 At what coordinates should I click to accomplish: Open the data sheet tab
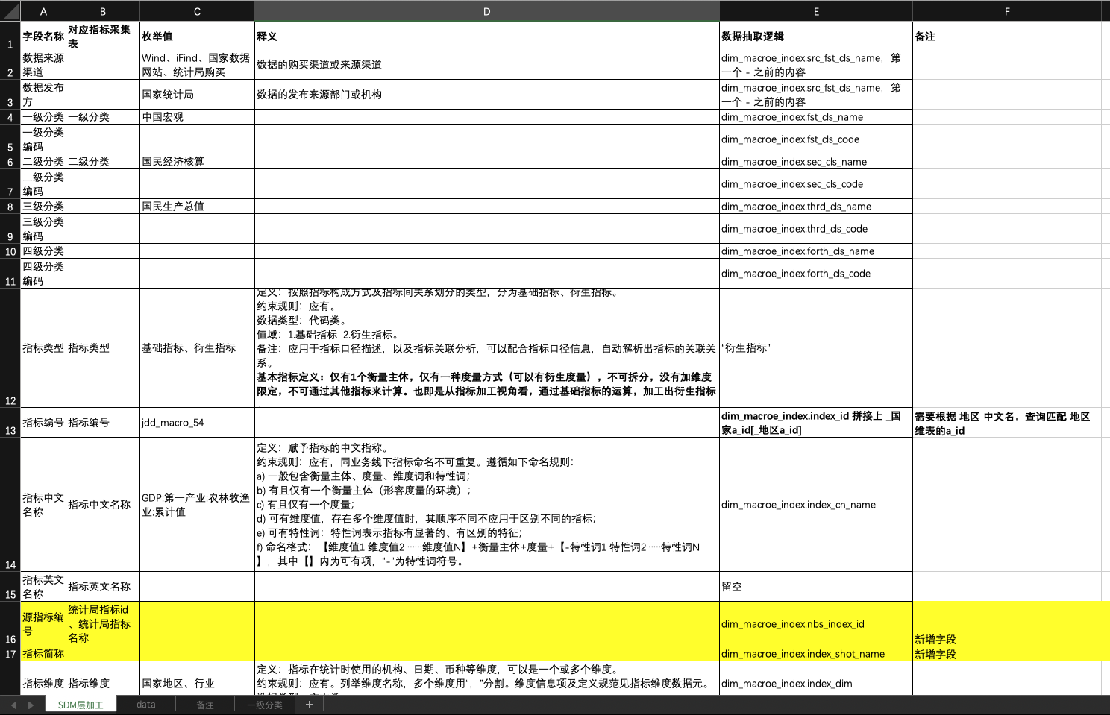coord(146,705)
